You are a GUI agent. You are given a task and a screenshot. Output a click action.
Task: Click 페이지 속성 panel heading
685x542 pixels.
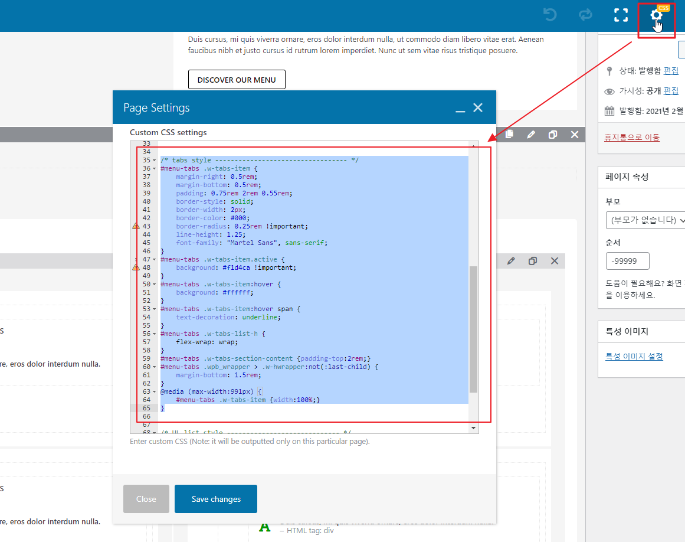[x=627, y=177]
